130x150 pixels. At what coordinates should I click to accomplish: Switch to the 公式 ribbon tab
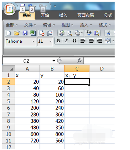coord(108,15)
